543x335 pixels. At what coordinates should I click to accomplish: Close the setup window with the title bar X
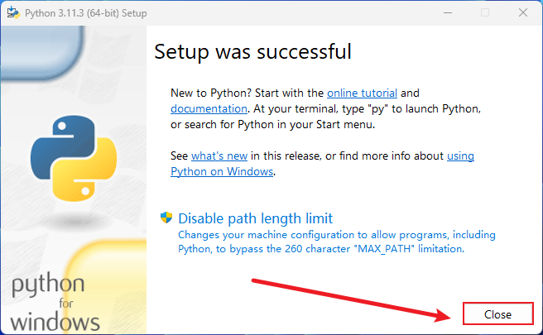click(x=523, y=12)
